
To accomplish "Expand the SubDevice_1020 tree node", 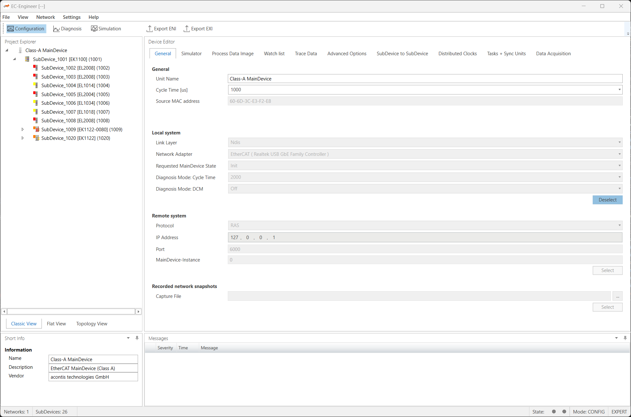I will click(x=23, y=138).
